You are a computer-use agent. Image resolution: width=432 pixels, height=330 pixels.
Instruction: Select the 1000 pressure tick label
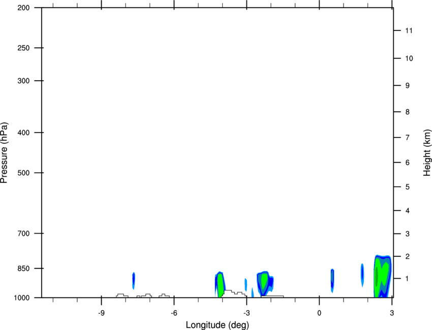tap(21, 298)
